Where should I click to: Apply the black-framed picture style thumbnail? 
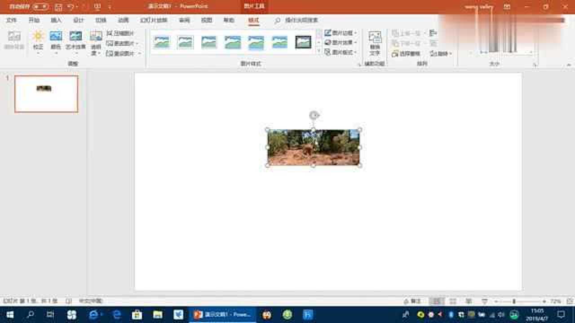pyautogui.click(x=303, y=43)
